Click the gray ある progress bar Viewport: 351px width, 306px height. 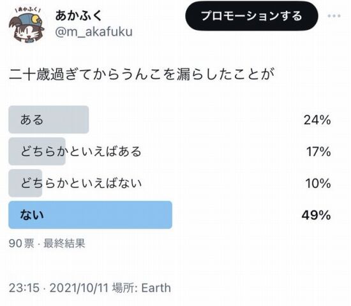(49, 120)
